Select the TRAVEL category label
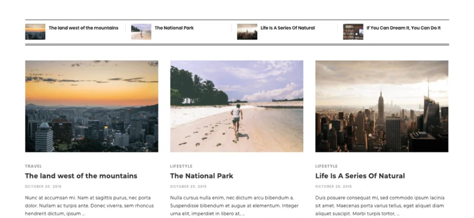 tap(34, 166)
